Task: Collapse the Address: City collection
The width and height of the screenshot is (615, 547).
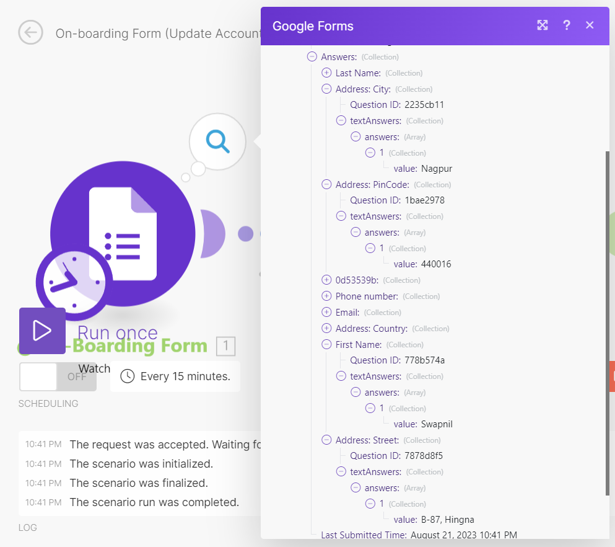Action: pos(326,89)
